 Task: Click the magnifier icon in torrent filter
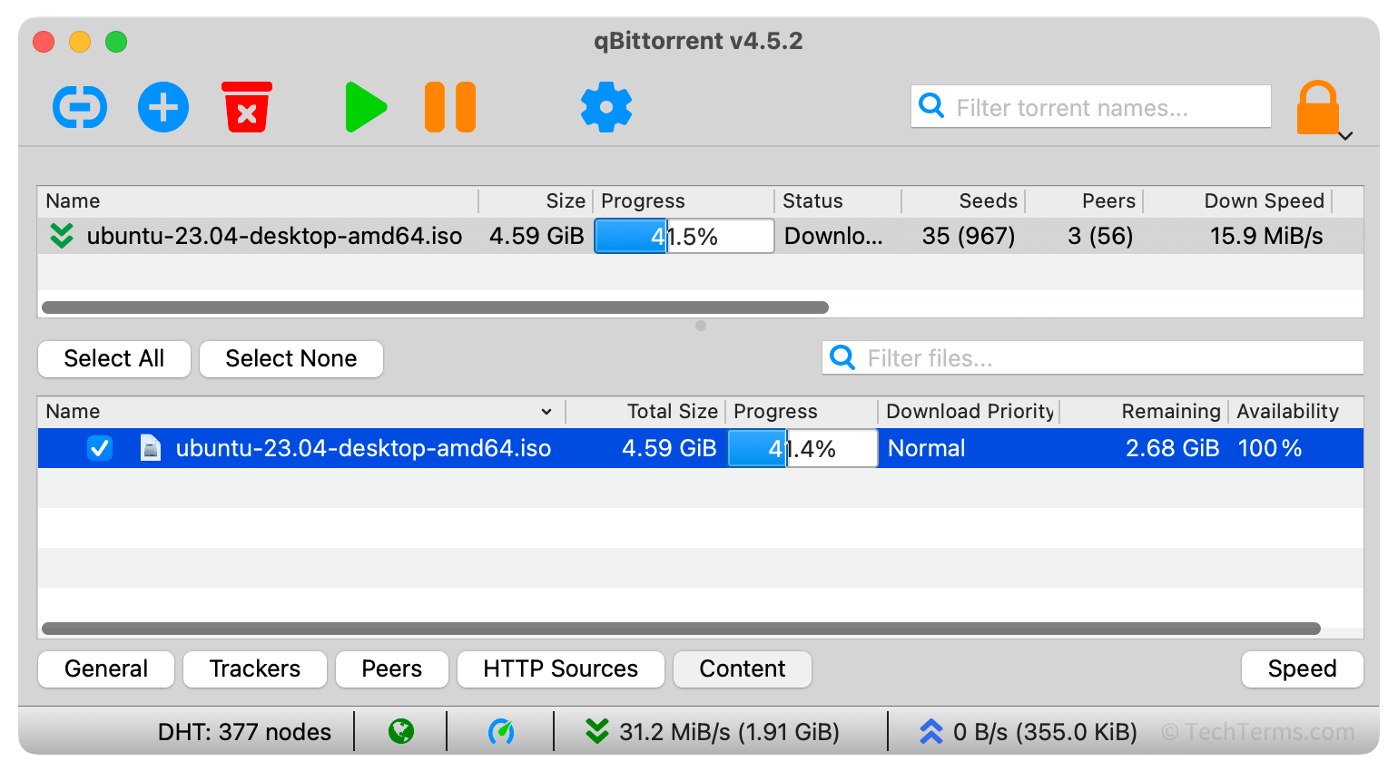point(931,106)
